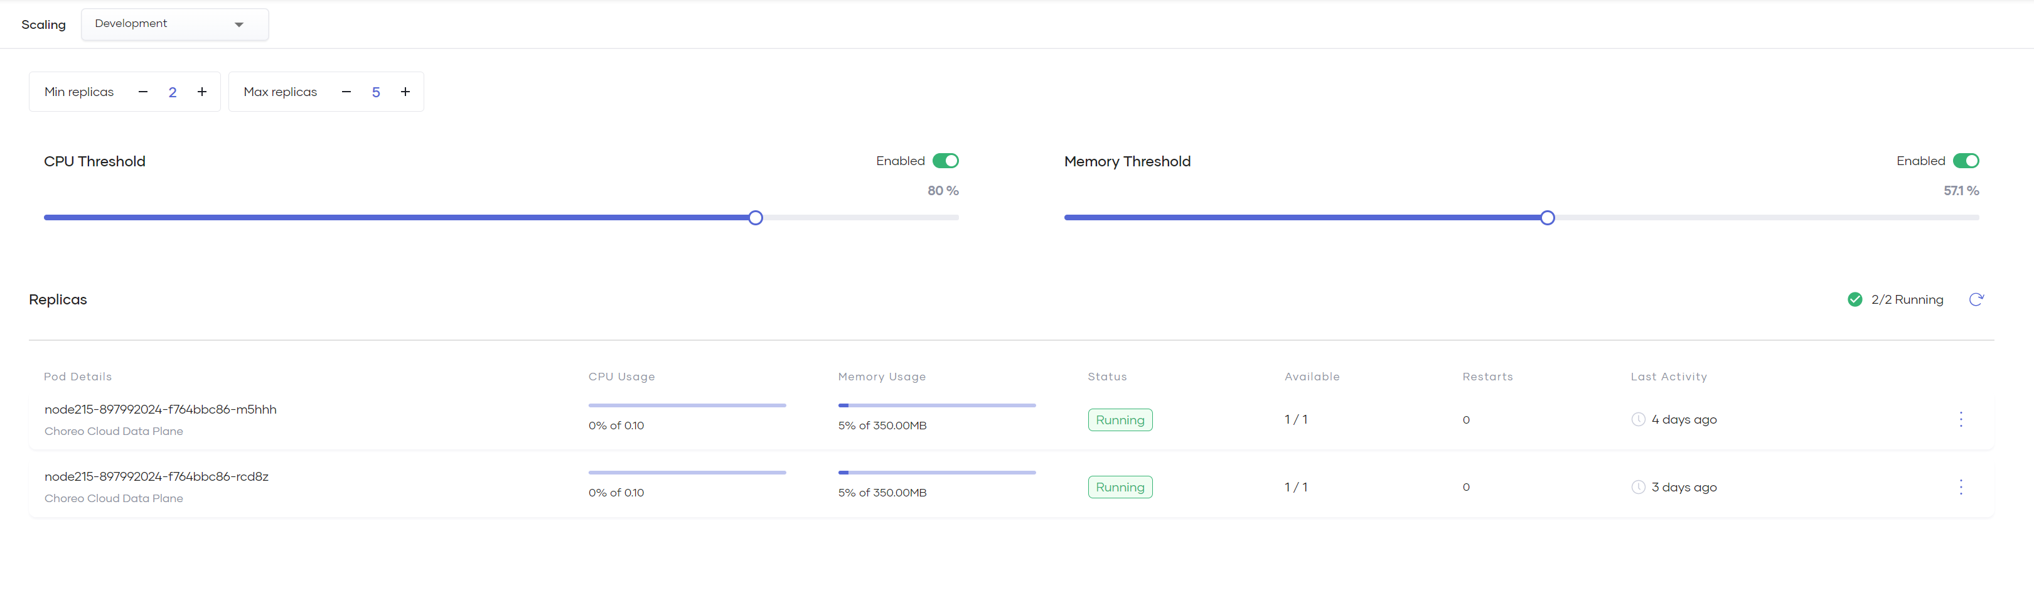Click the Running status badge of second pod

[1120, 487]
